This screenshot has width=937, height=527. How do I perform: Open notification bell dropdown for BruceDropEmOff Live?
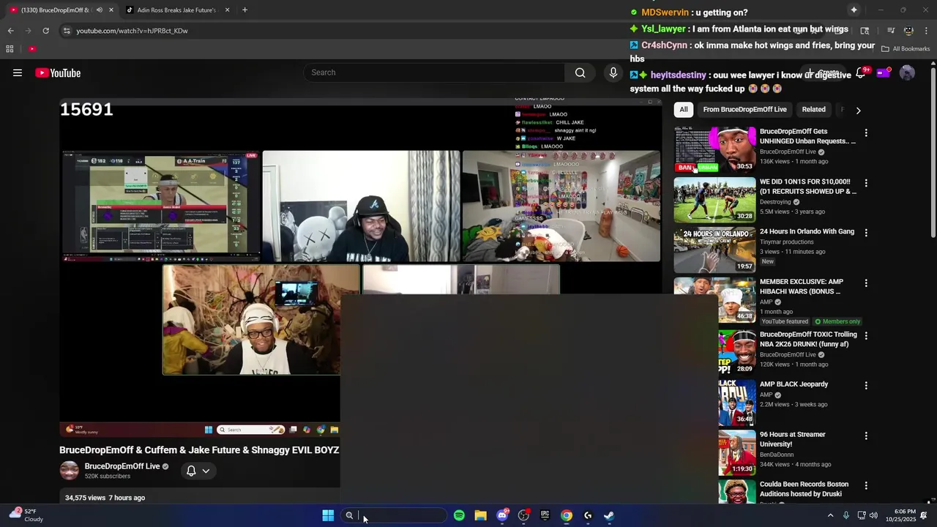tap(198, 471)
